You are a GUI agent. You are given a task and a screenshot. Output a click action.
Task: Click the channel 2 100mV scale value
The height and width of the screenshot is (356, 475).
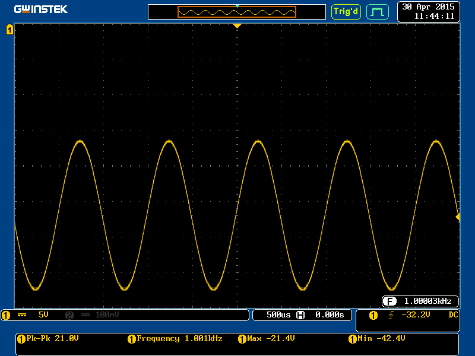[107, 315]
